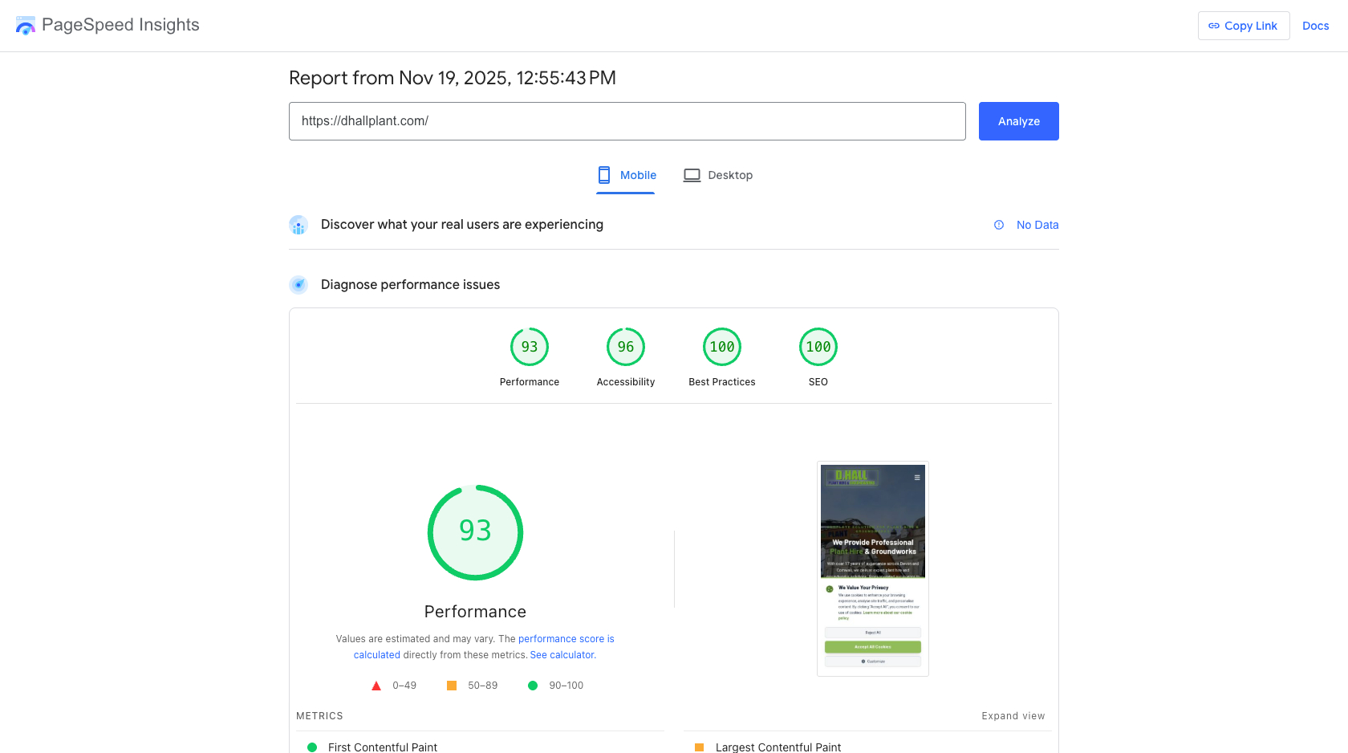This screenshot has width=1348, height=753.
Task: Click the Best Practices score of 100
Action: coord(721,346)
